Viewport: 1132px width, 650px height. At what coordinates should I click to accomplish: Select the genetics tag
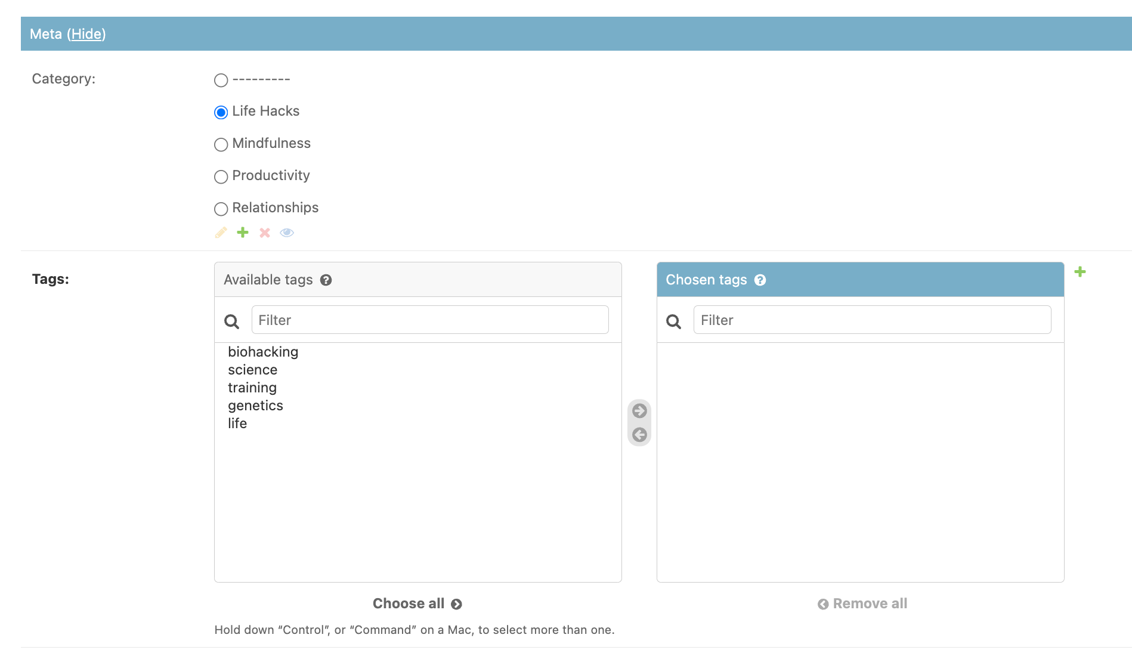coord(255,406)
